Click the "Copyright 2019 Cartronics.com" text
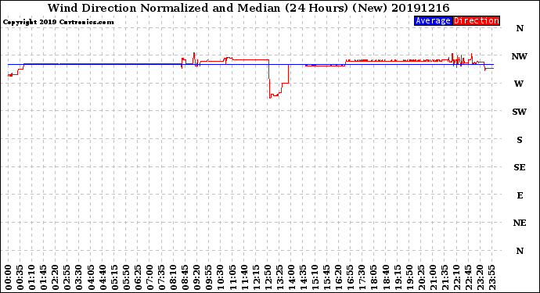The height and width of the screenshot is (293, 540). pos(59,22)
